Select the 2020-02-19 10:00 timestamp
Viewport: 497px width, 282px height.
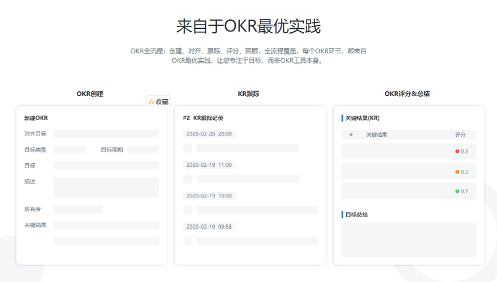[209, 196]
